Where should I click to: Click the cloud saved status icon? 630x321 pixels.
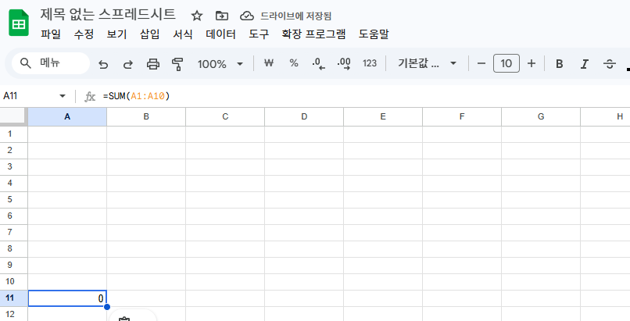point(247,16)
